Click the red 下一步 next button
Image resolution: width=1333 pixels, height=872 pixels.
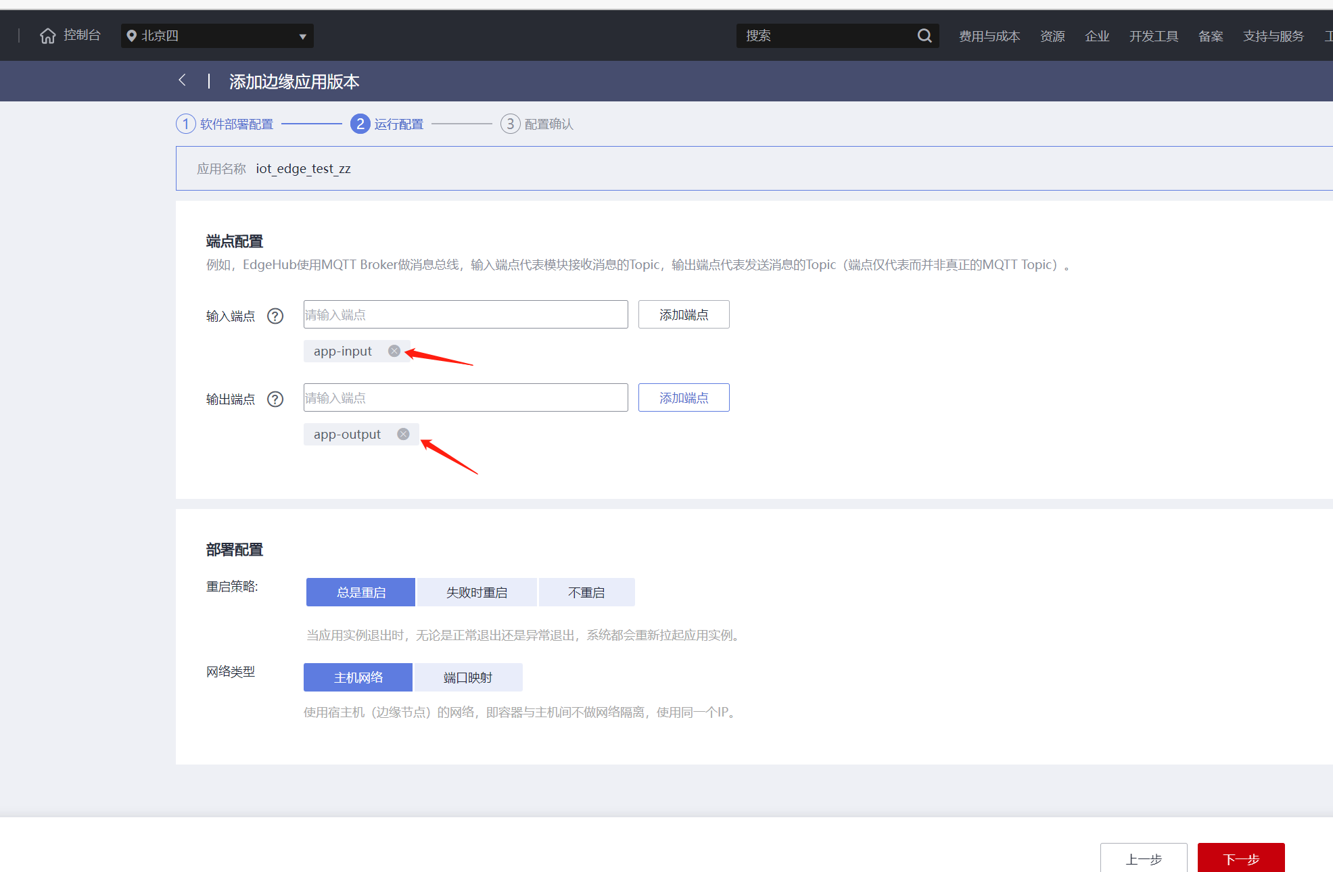coord(1240,858)
